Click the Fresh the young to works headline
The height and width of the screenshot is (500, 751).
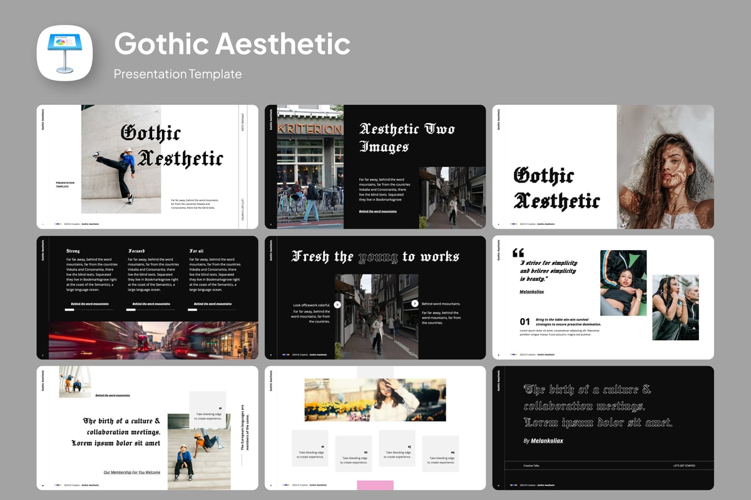click(x=375, y=257)
